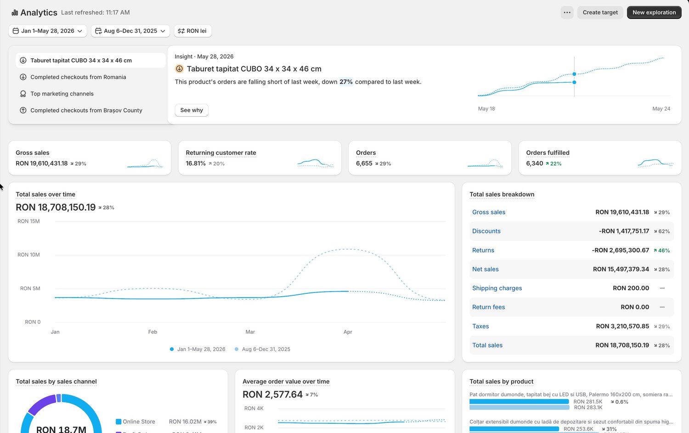Click the Pat dormitor dumonde product name
The image size is (689, 433).
pyautogui.click(x=571, y=394)
